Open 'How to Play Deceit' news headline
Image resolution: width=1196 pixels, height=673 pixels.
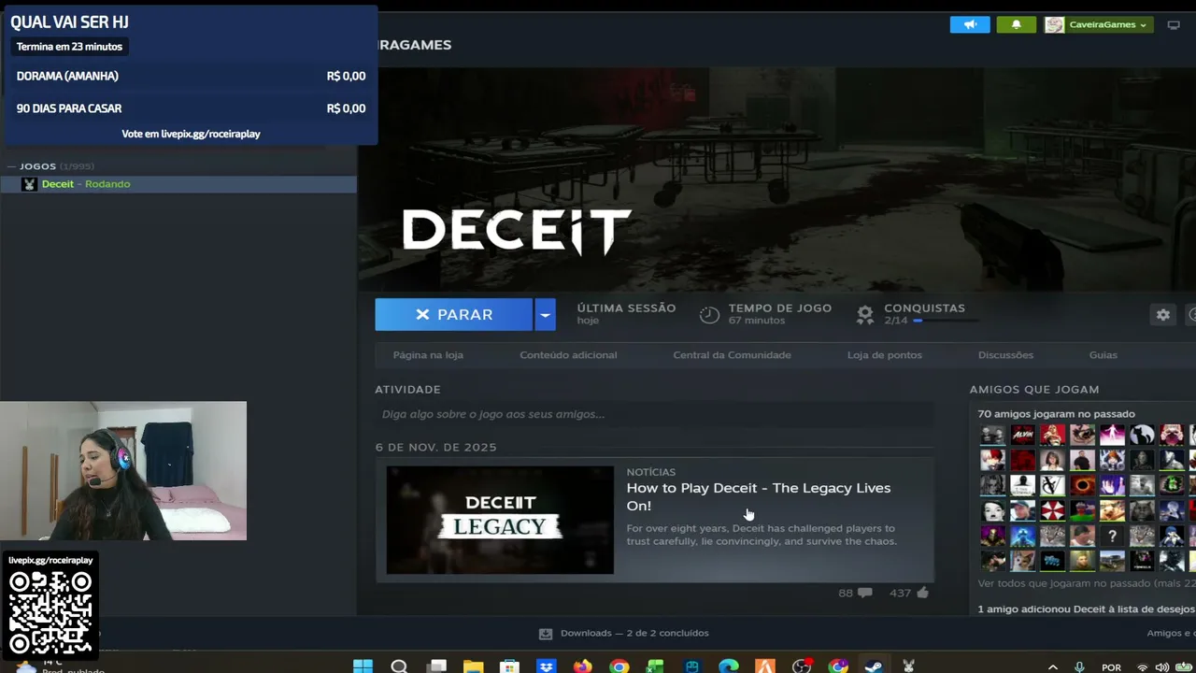[x=758, y=496]
